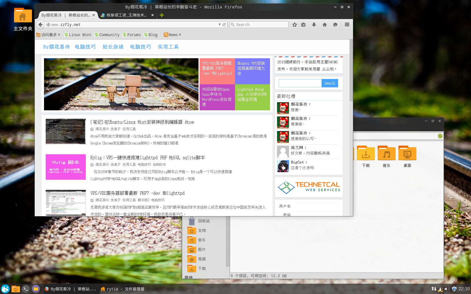
Task: Focus the Firefox Search box
Action: 259,25
